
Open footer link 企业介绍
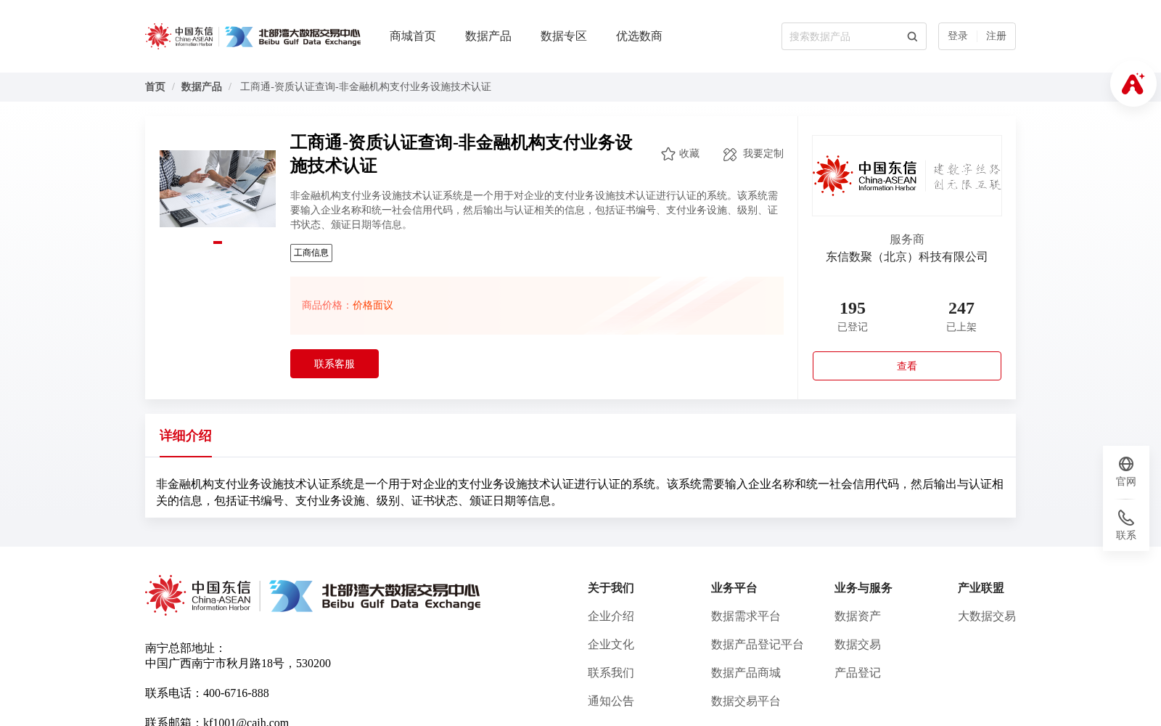pos(611,616)
